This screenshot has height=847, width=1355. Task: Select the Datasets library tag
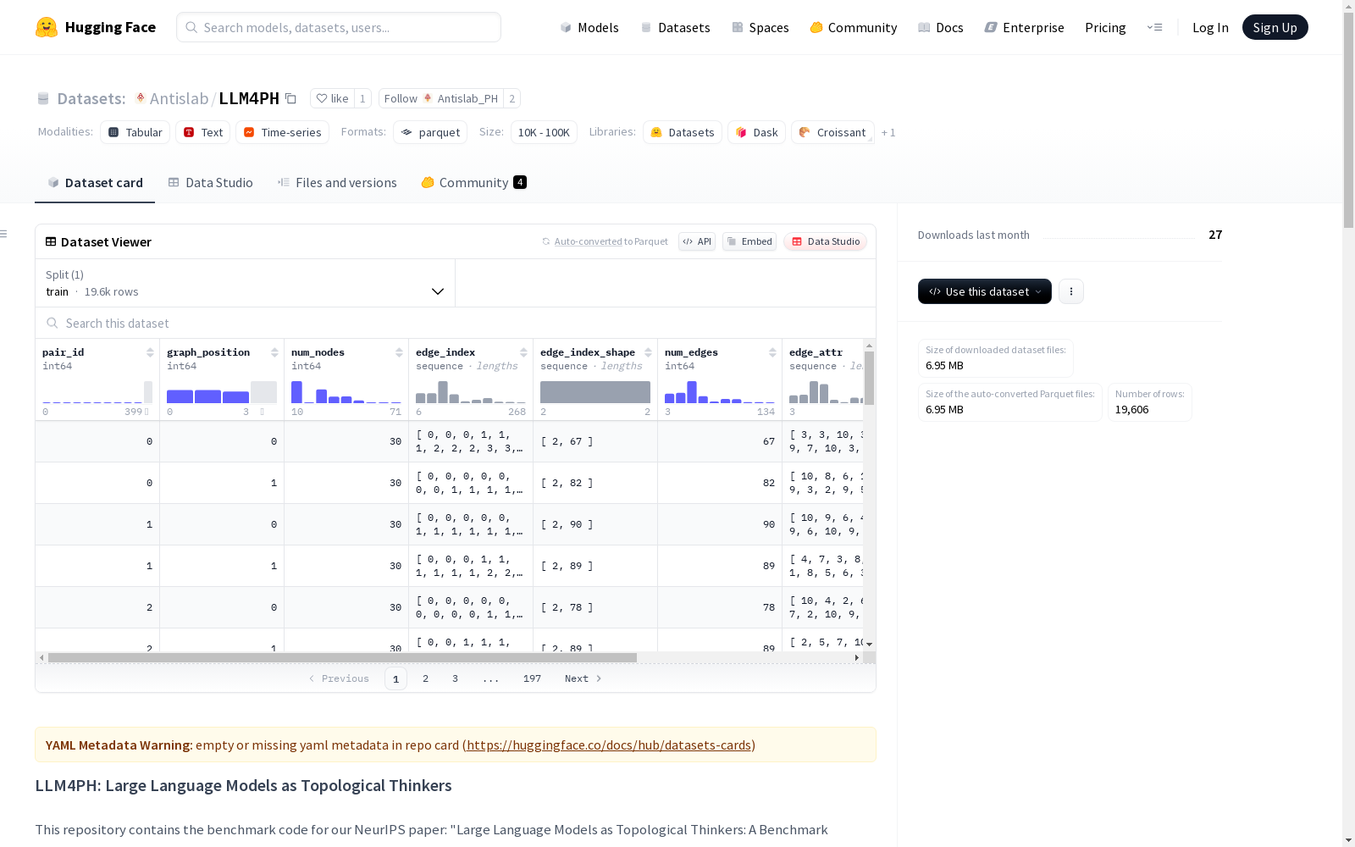[683, 132]
